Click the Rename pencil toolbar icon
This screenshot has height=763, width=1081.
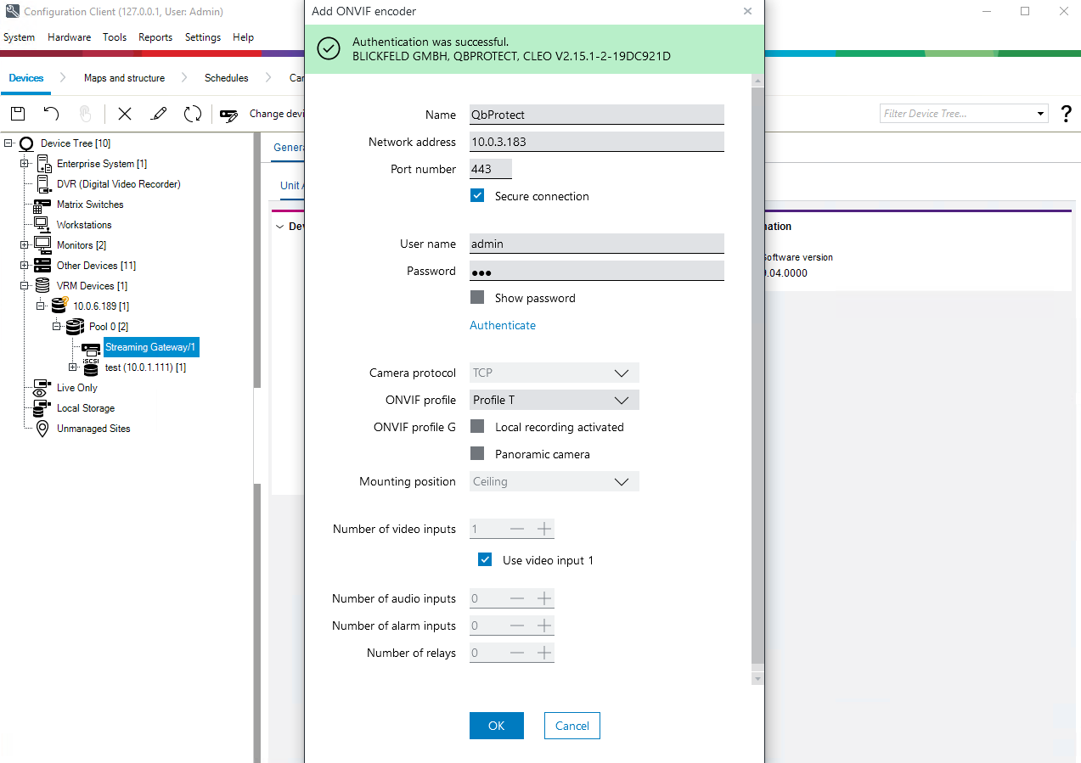pos(159,114)
